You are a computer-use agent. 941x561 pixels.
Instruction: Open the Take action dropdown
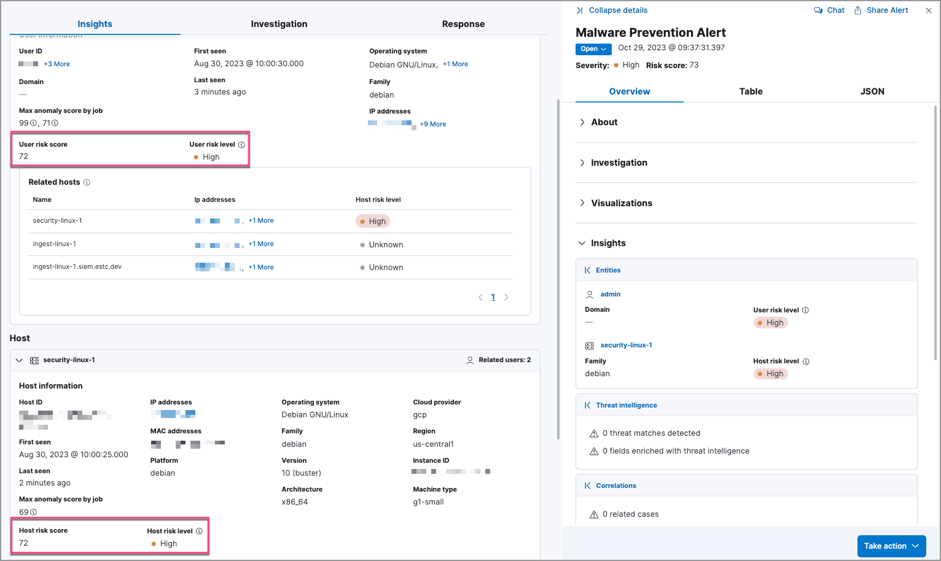tap(891, 546)
